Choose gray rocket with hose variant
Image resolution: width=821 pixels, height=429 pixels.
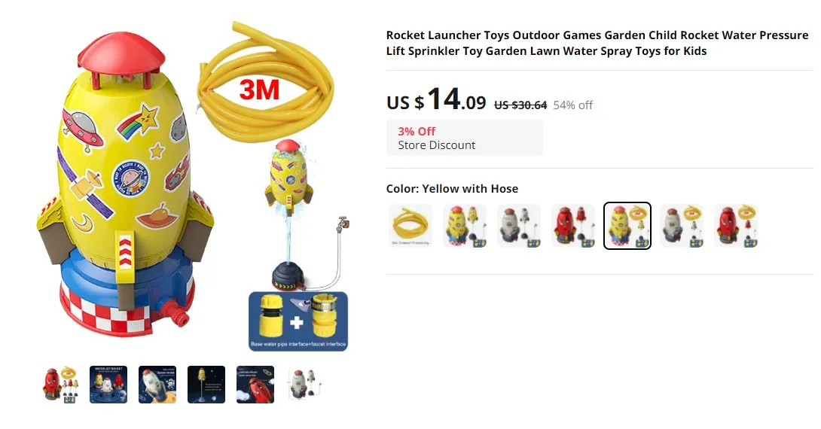pos(682,226)
